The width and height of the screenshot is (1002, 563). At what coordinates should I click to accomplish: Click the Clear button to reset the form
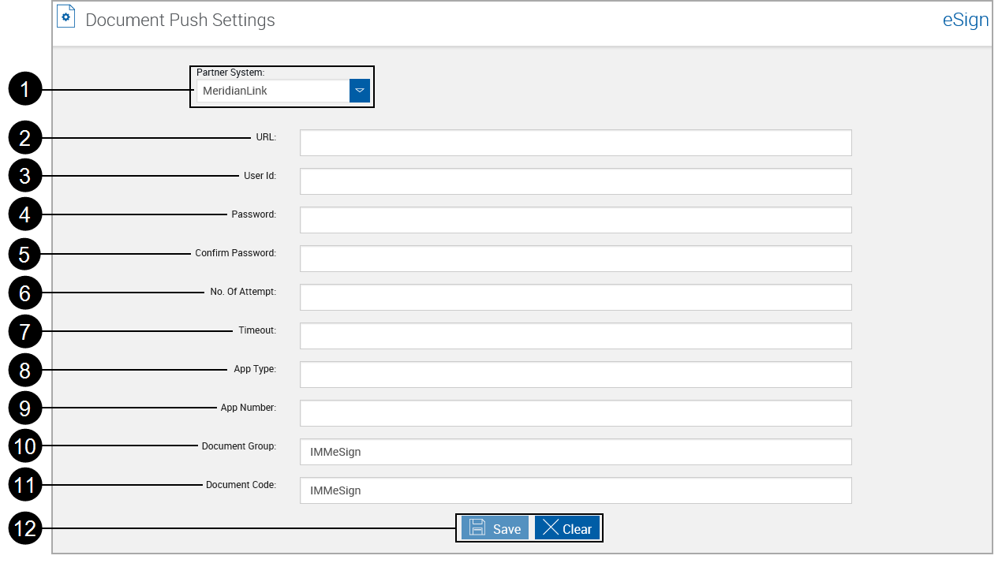(566, 528)
